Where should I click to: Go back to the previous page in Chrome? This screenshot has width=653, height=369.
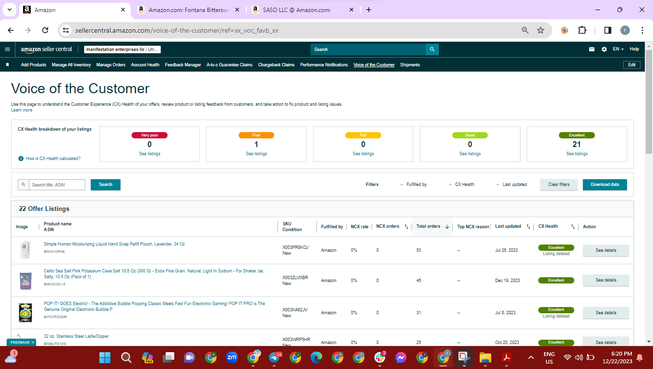(11, 30)
